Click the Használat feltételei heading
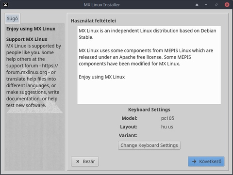Image resolution: width=233 pixels, height=175 pixels. (x=93, y=21)
